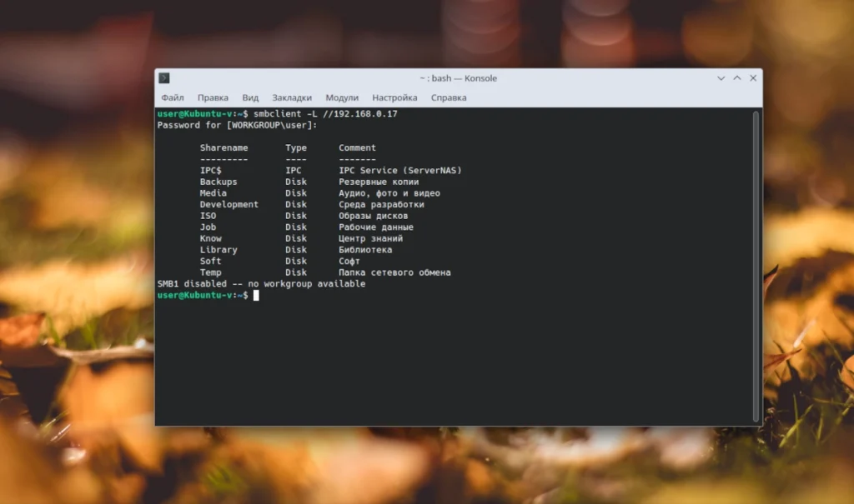The image size is (854, 504).
Task: Open the Настройка menu
Action: tap(394, 98)
